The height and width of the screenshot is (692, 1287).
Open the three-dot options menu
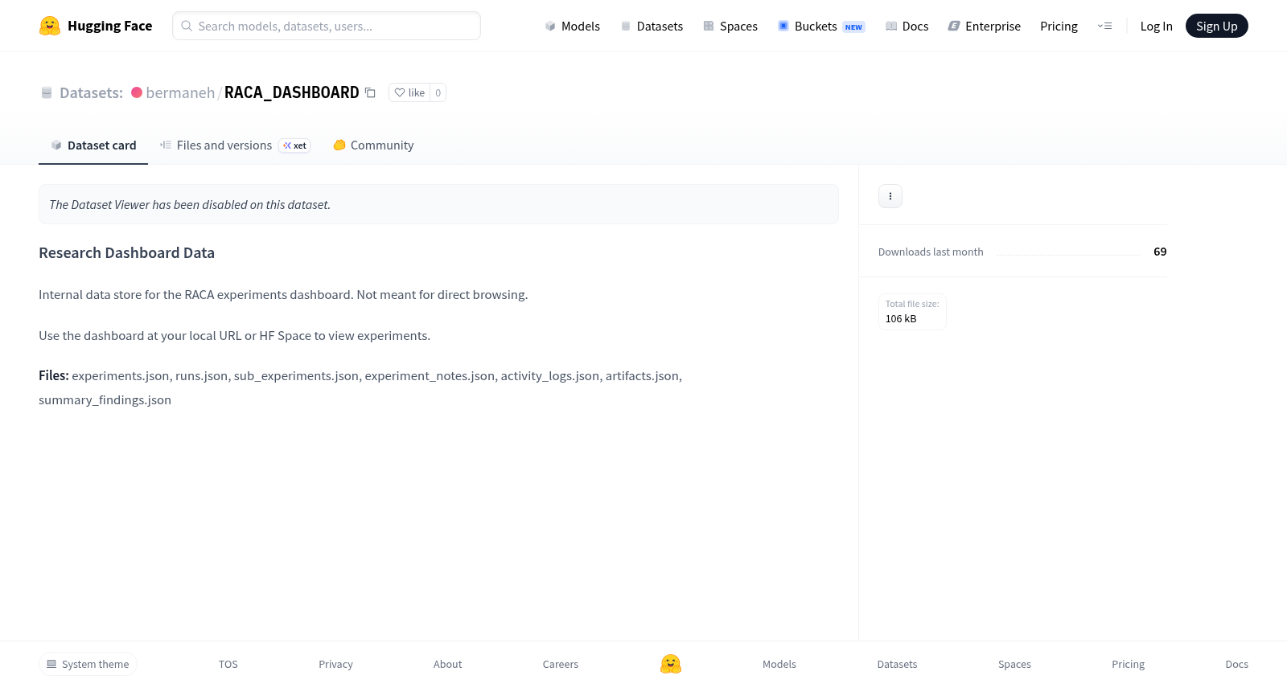click(x=890, y=196)
